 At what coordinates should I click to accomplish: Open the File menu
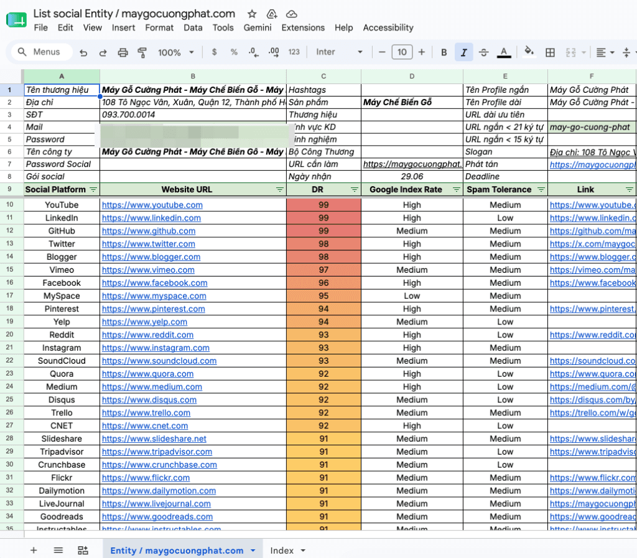pos(40,27)
